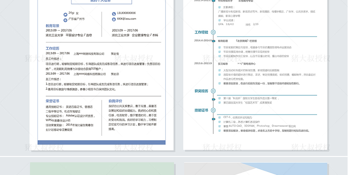
Task: Select the 获奖经历 heading
Action: coord(201,91)
